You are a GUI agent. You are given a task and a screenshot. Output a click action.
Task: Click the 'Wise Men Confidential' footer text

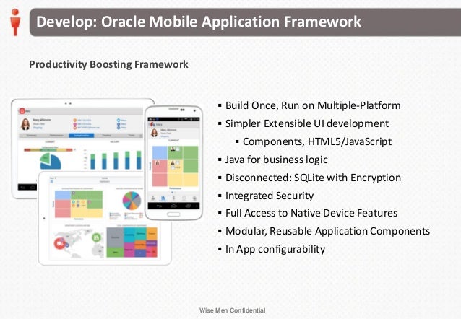tap(232, 310)
